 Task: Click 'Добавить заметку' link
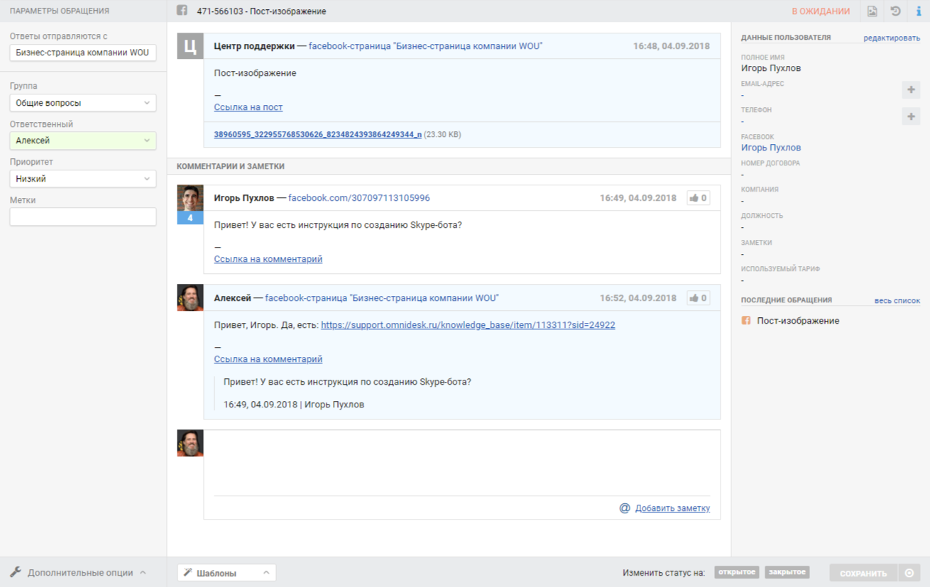(672, 508)
